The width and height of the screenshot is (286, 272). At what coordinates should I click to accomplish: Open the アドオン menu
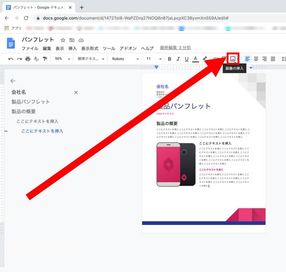[128, 48]
